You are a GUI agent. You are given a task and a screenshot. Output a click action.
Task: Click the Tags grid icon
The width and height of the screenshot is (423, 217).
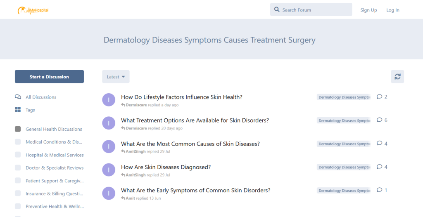[x=18, y=110]
